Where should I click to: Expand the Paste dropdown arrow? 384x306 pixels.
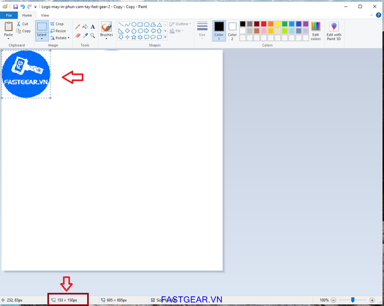tap(8, 38)
